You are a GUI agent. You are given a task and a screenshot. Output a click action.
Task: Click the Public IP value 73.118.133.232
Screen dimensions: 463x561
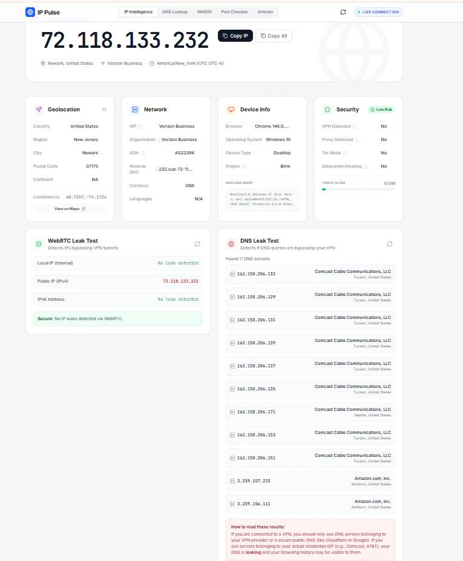point(181,281)
